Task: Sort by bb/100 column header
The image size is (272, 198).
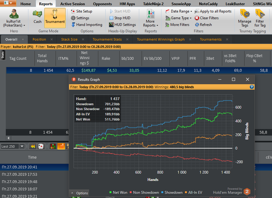Action: click(130, 58)
